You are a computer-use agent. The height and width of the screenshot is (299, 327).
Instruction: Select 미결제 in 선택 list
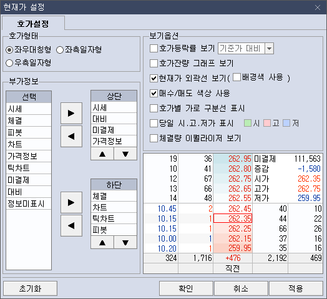(29, 180)
